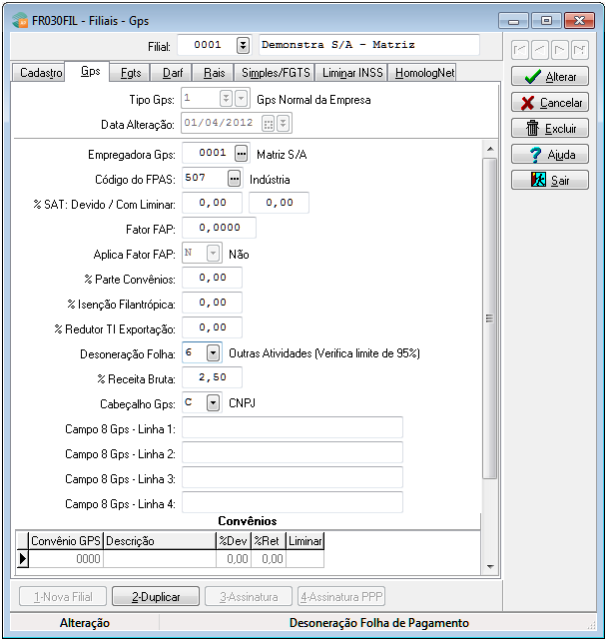Click the %Dev column header

pyautogui.click(x=233, y=541)
